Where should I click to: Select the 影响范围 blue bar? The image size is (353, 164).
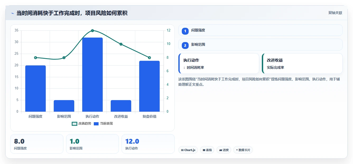(x=64, y=106)
